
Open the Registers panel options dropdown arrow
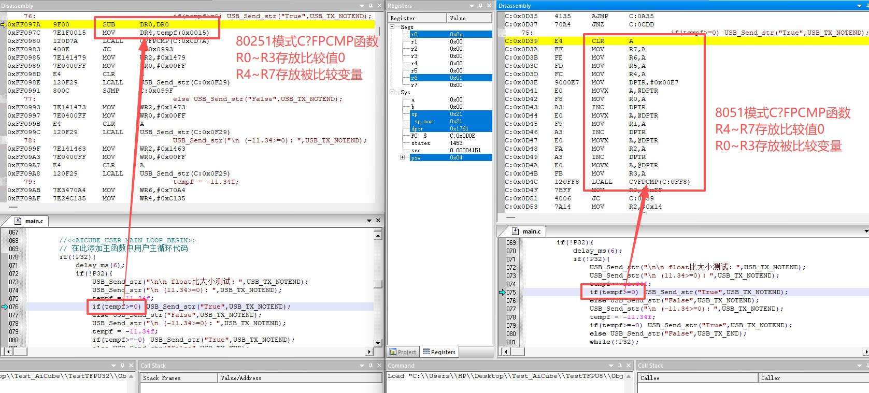coord(472,6)
